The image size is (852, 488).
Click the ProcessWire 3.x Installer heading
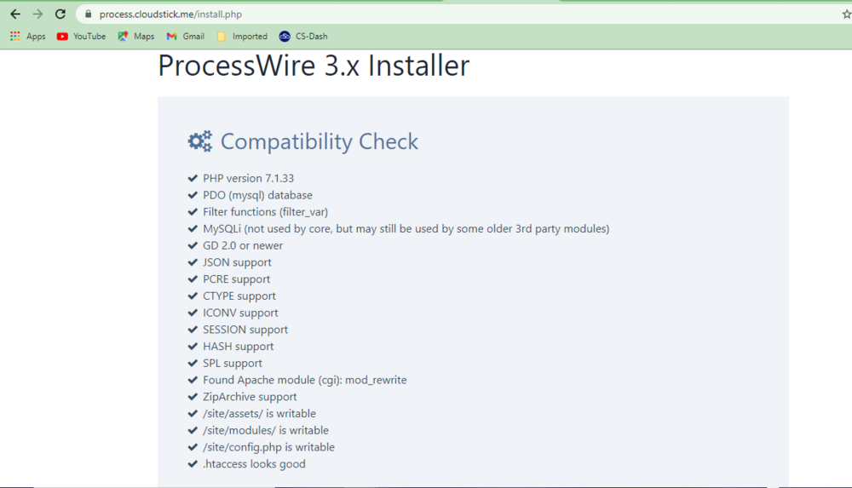point(314,66)
